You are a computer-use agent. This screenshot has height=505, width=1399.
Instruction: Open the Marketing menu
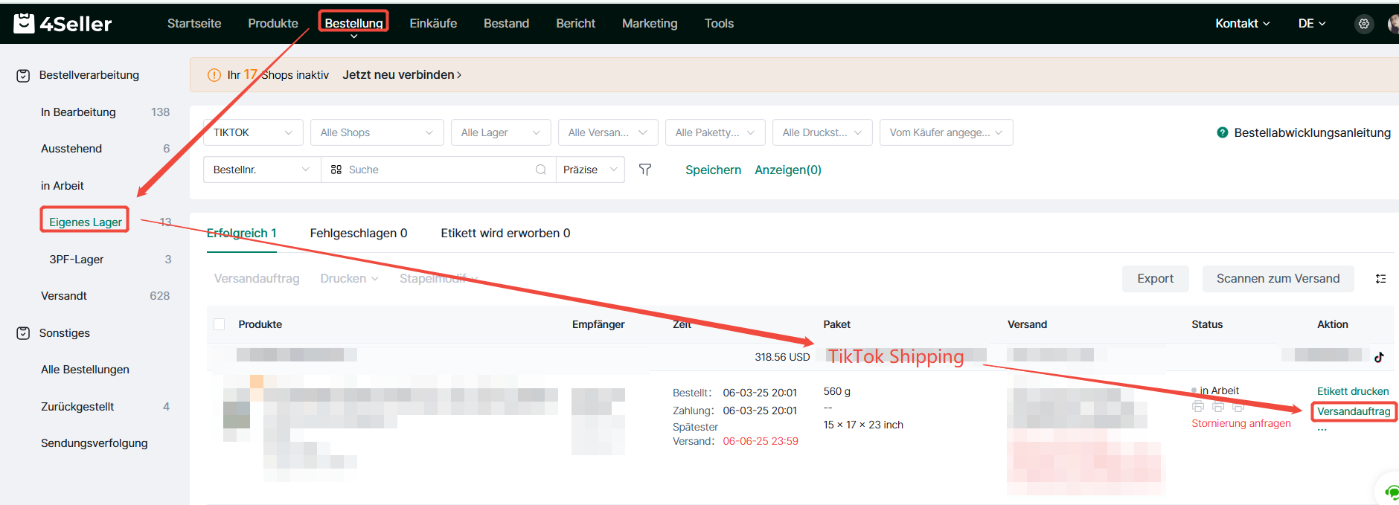coord(650,24)
